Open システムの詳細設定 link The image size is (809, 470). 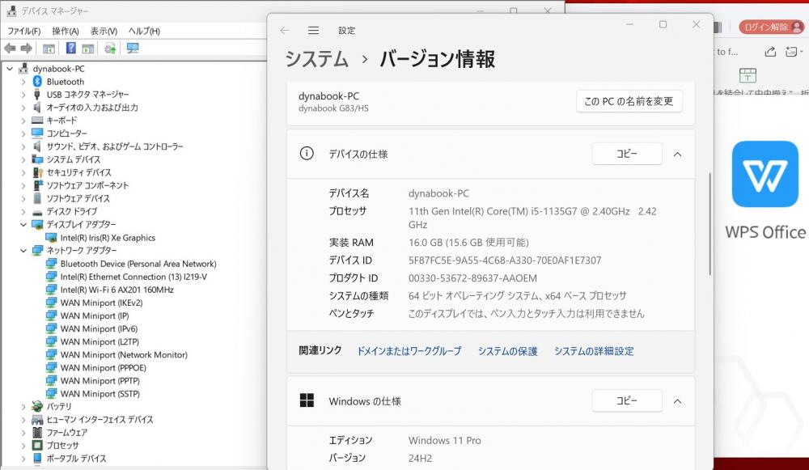point(594,351)
